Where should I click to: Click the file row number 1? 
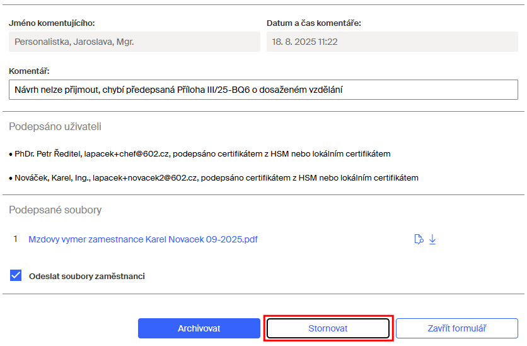[16, 239]
